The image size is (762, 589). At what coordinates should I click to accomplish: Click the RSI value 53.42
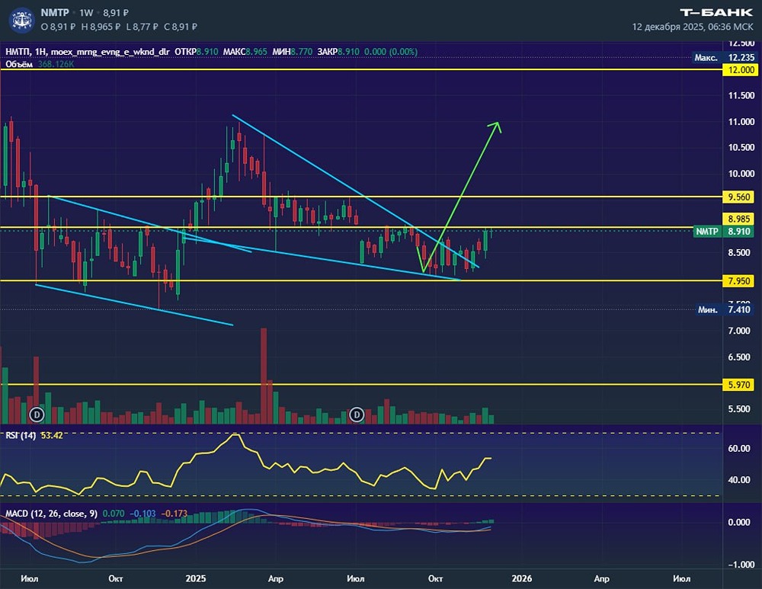coord(52,435)
